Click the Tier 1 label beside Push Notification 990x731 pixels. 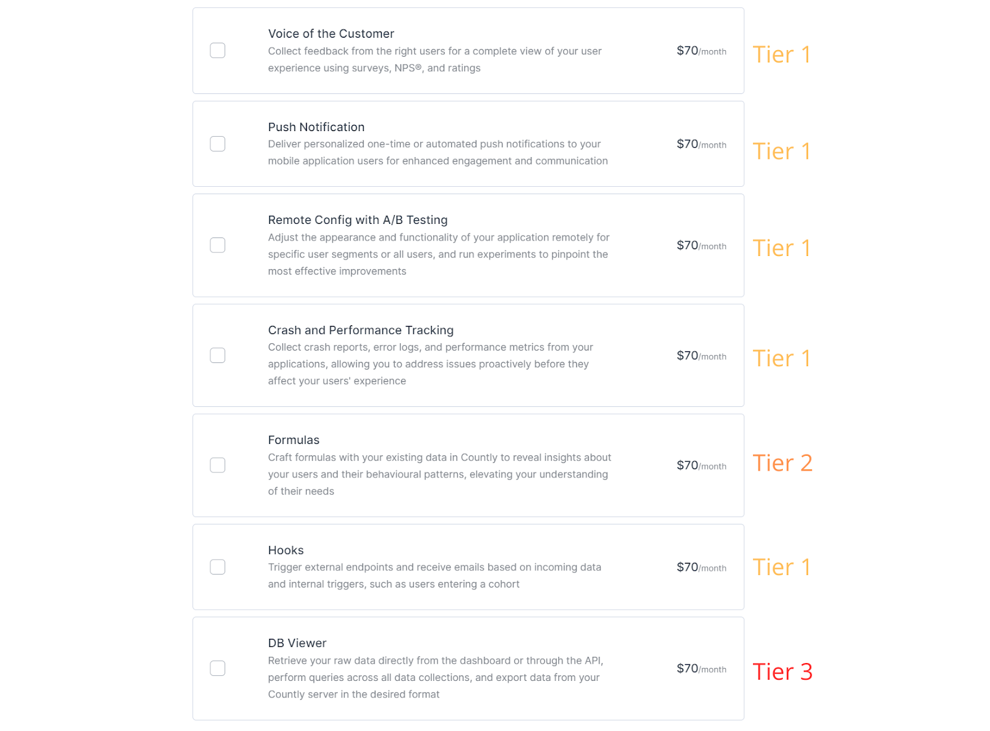(x=782, y=151)
